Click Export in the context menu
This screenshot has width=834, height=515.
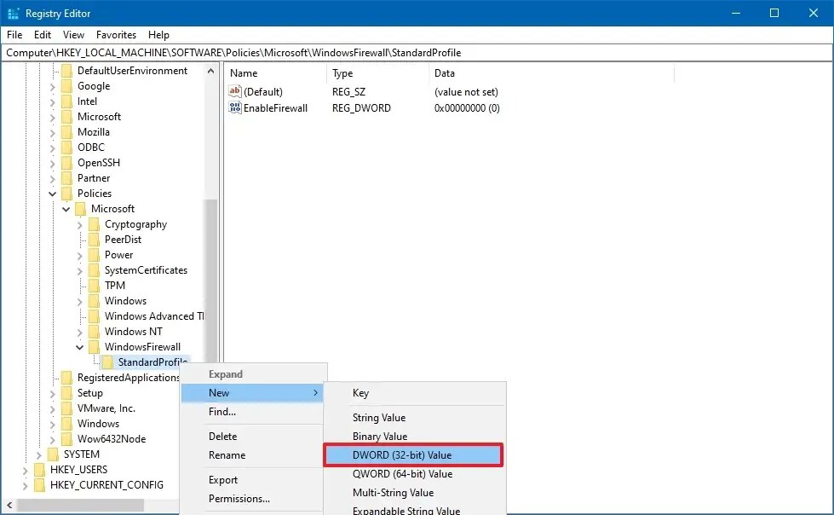[222, 479]
